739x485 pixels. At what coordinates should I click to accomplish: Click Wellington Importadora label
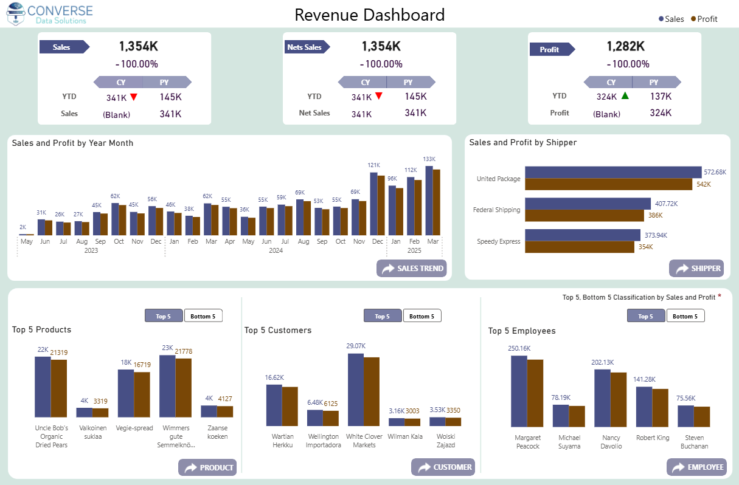coord(324,441)
